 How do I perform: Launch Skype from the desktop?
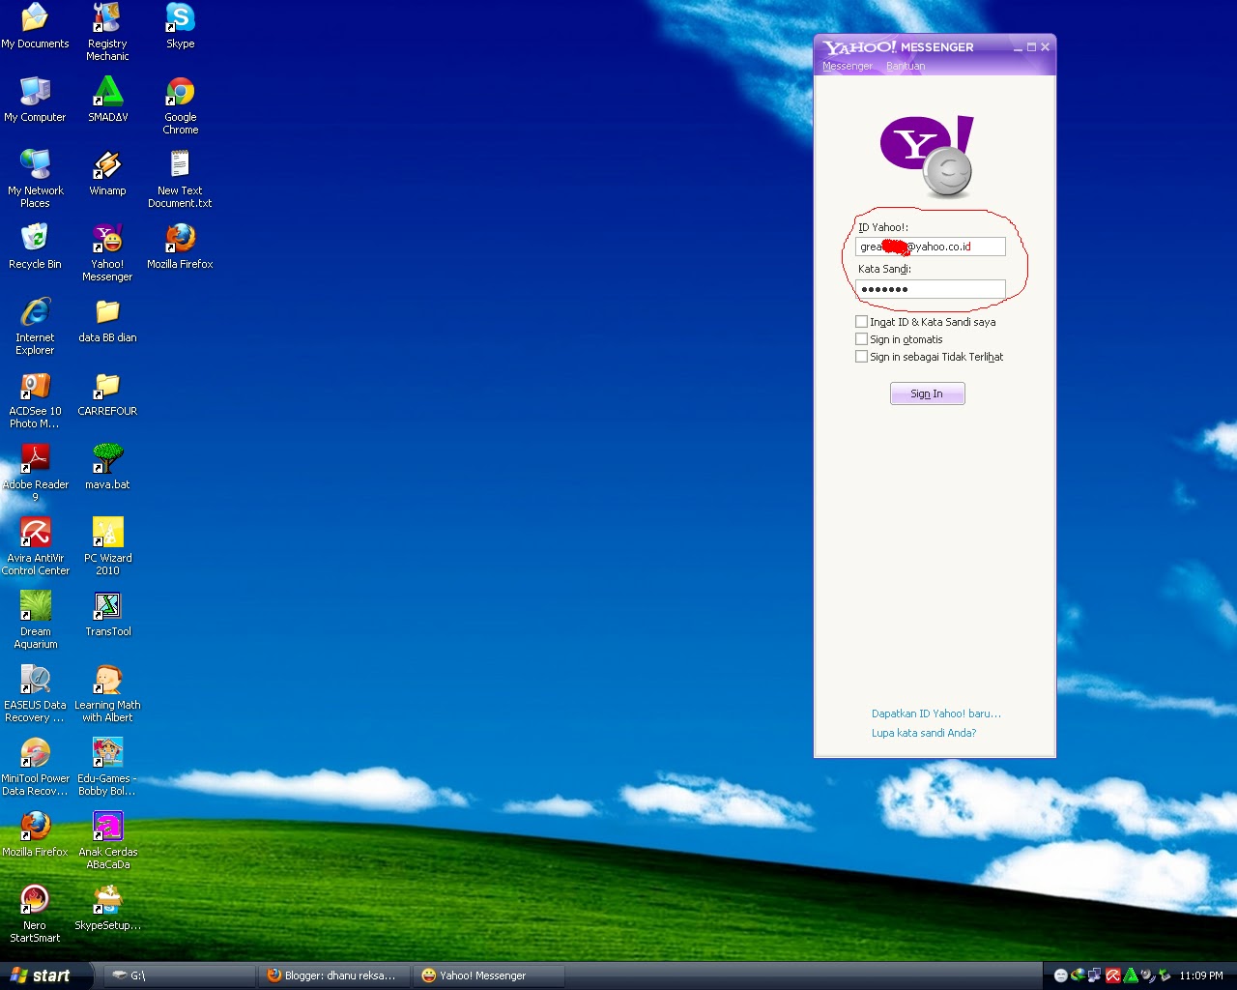point(180,26)
